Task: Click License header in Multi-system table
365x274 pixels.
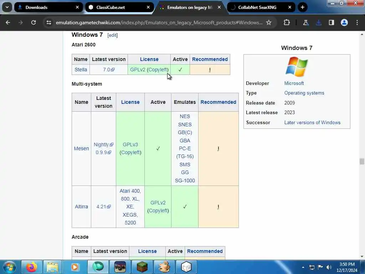Action: click(x=130, y=102)
